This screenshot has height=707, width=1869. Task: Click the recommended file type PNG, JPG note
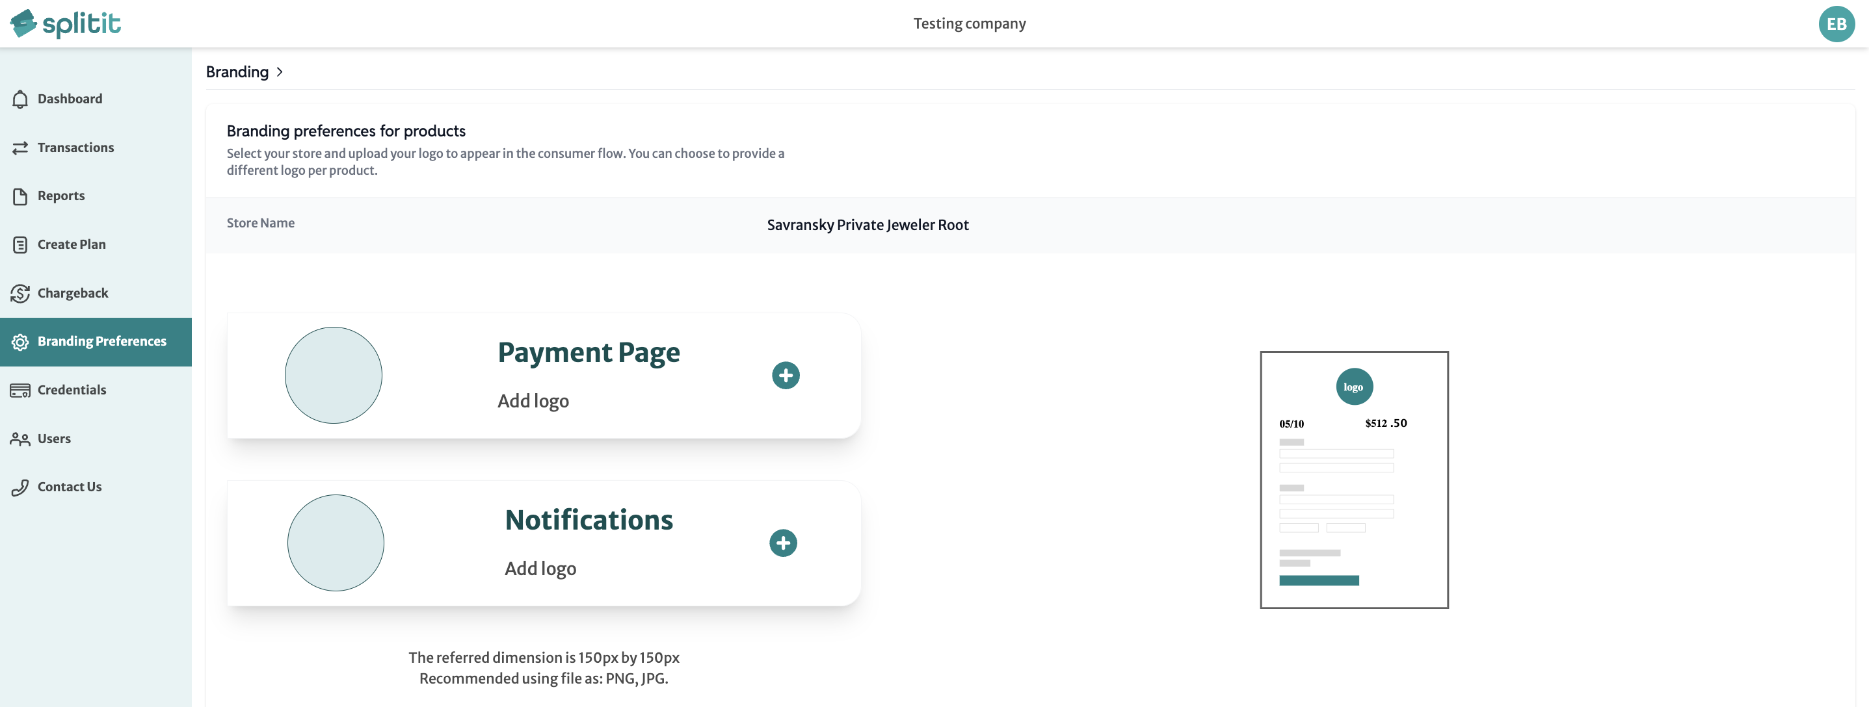pyautogui.click(x=544, y=678)
